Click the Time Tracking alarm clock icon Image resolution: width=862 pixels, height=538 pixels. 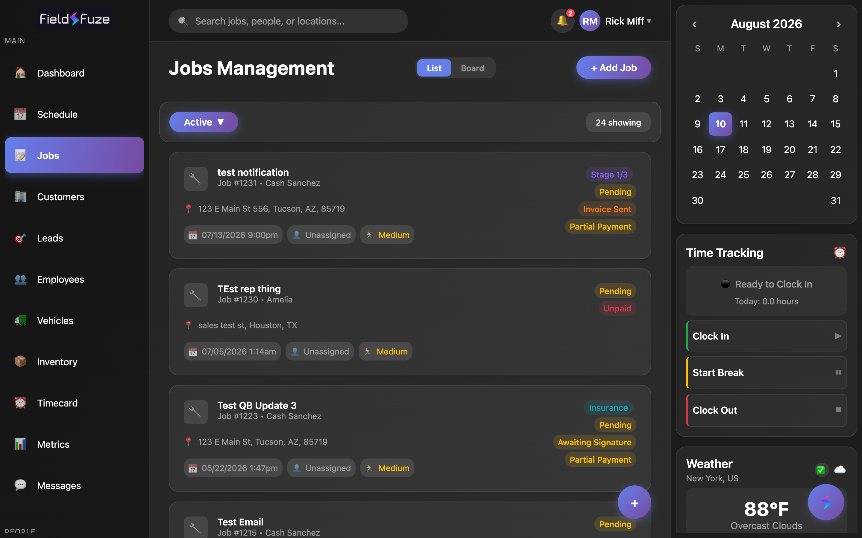(840, 253)
